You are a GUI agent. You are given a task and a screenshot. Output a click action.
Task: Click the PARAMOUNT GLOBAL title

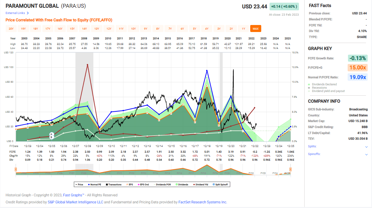coord(32,6)
